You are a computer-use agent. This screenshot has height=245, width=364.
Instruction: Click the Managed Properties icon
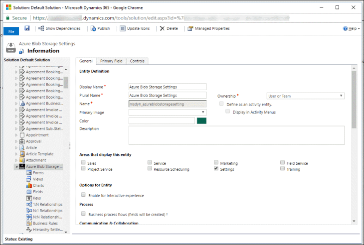point(190,28)
